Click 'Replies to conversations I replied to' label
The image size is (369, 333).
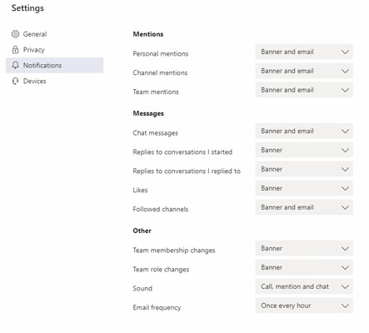(187, 171)
